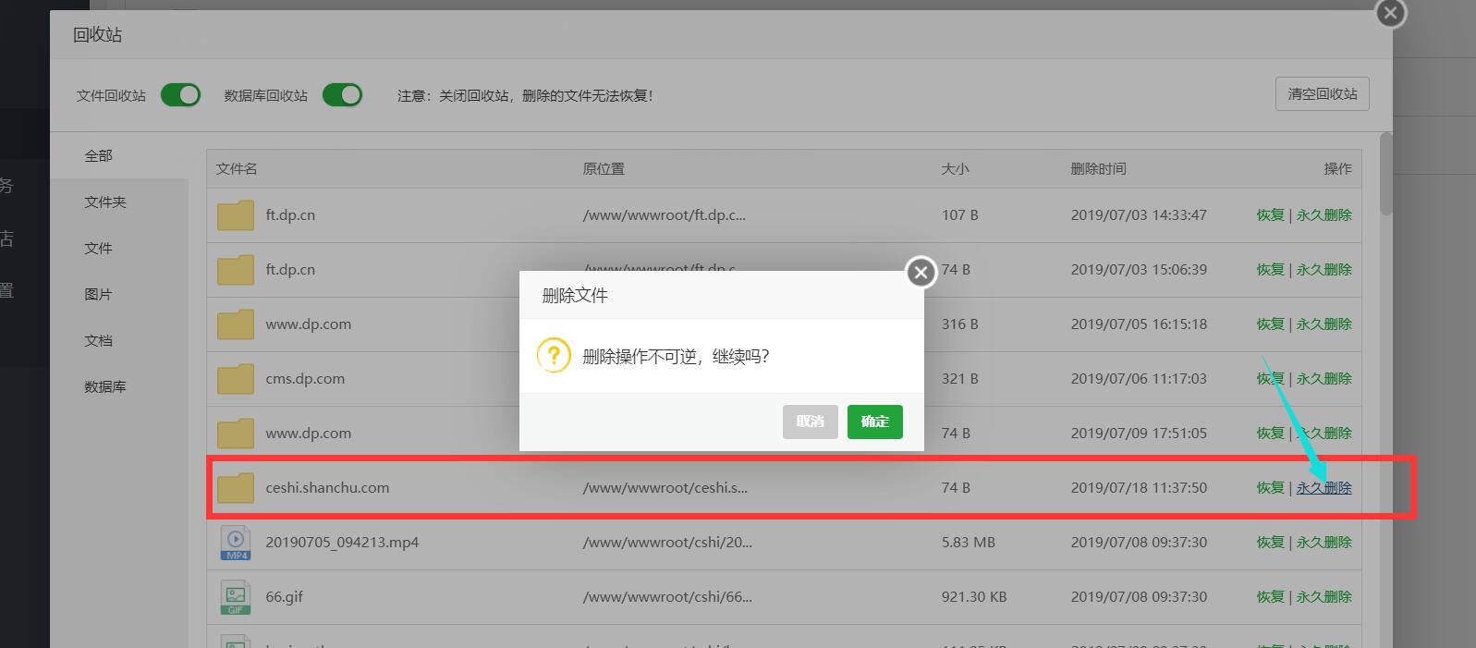Close the 回收站 window with top X
This screenshot has width=1476, height=648.
click(1390, 13)
